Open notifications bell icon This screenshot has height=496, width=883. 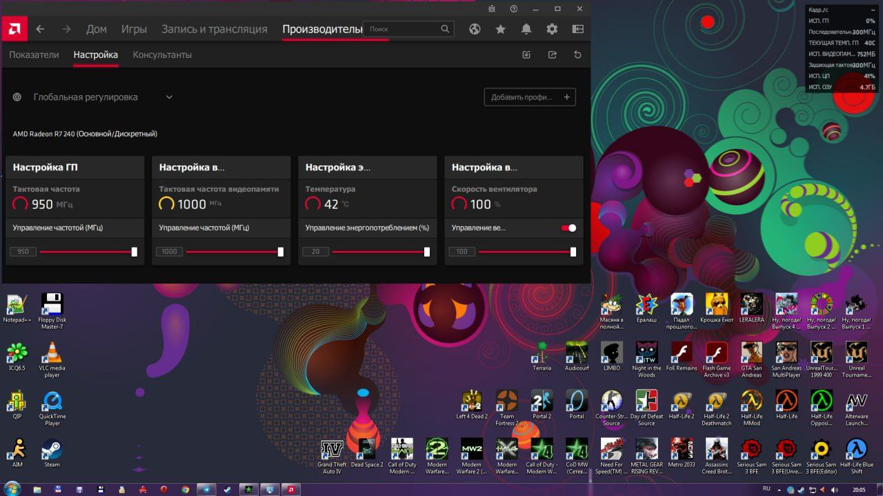pos(526,29)
